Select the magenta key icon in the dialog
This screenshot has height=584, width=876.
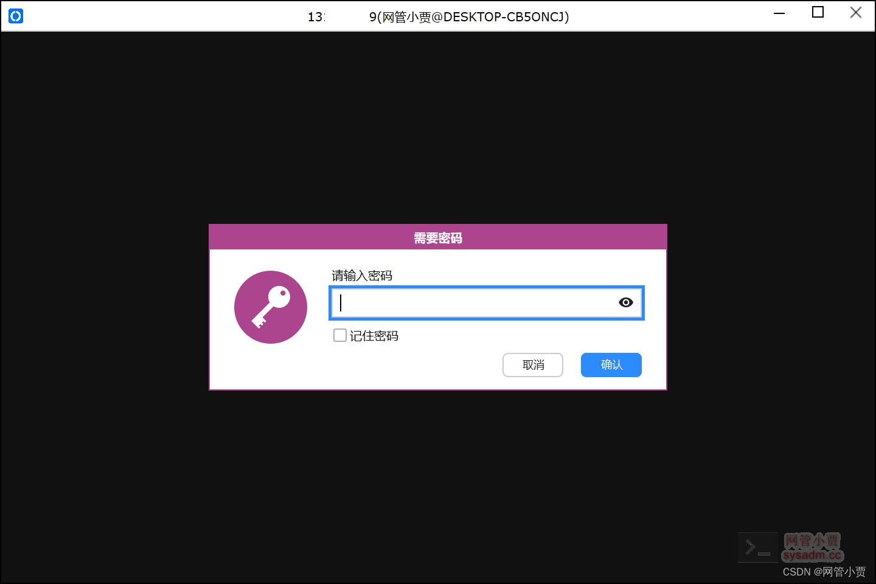click(x=271, y=307)
